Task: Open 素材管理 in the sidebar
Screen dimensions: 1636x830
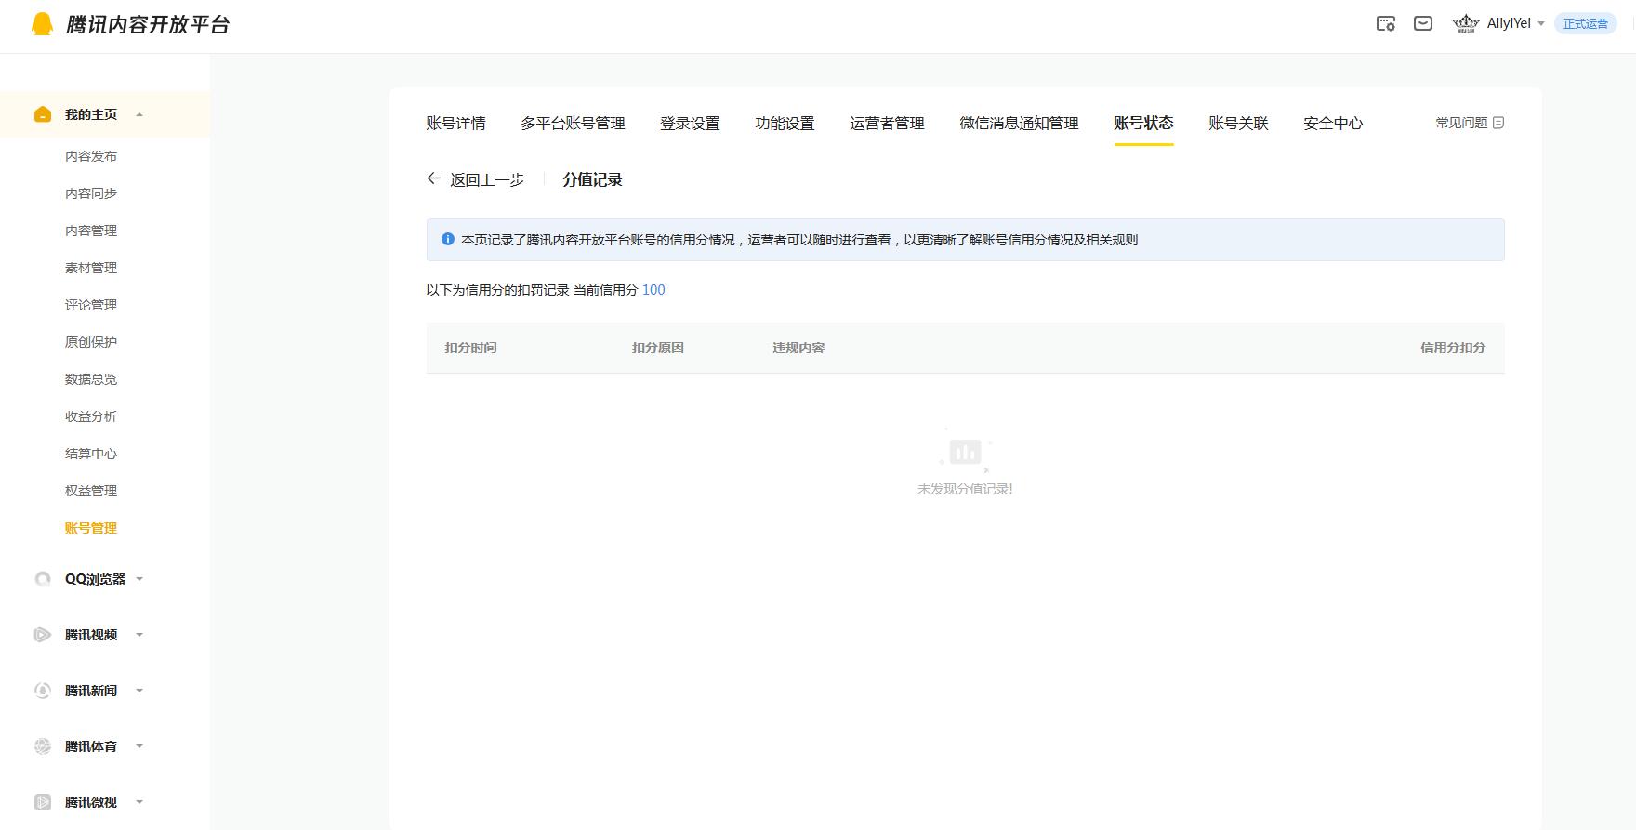Action: tap(91, 268)
